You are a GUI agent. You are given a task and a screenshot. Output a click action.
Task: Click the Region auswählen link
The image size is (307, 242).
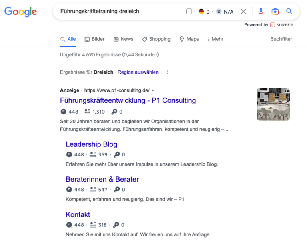138,72
